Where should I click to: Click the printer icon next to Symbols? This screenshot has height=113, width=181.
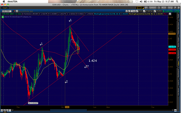tap(159, 8)
